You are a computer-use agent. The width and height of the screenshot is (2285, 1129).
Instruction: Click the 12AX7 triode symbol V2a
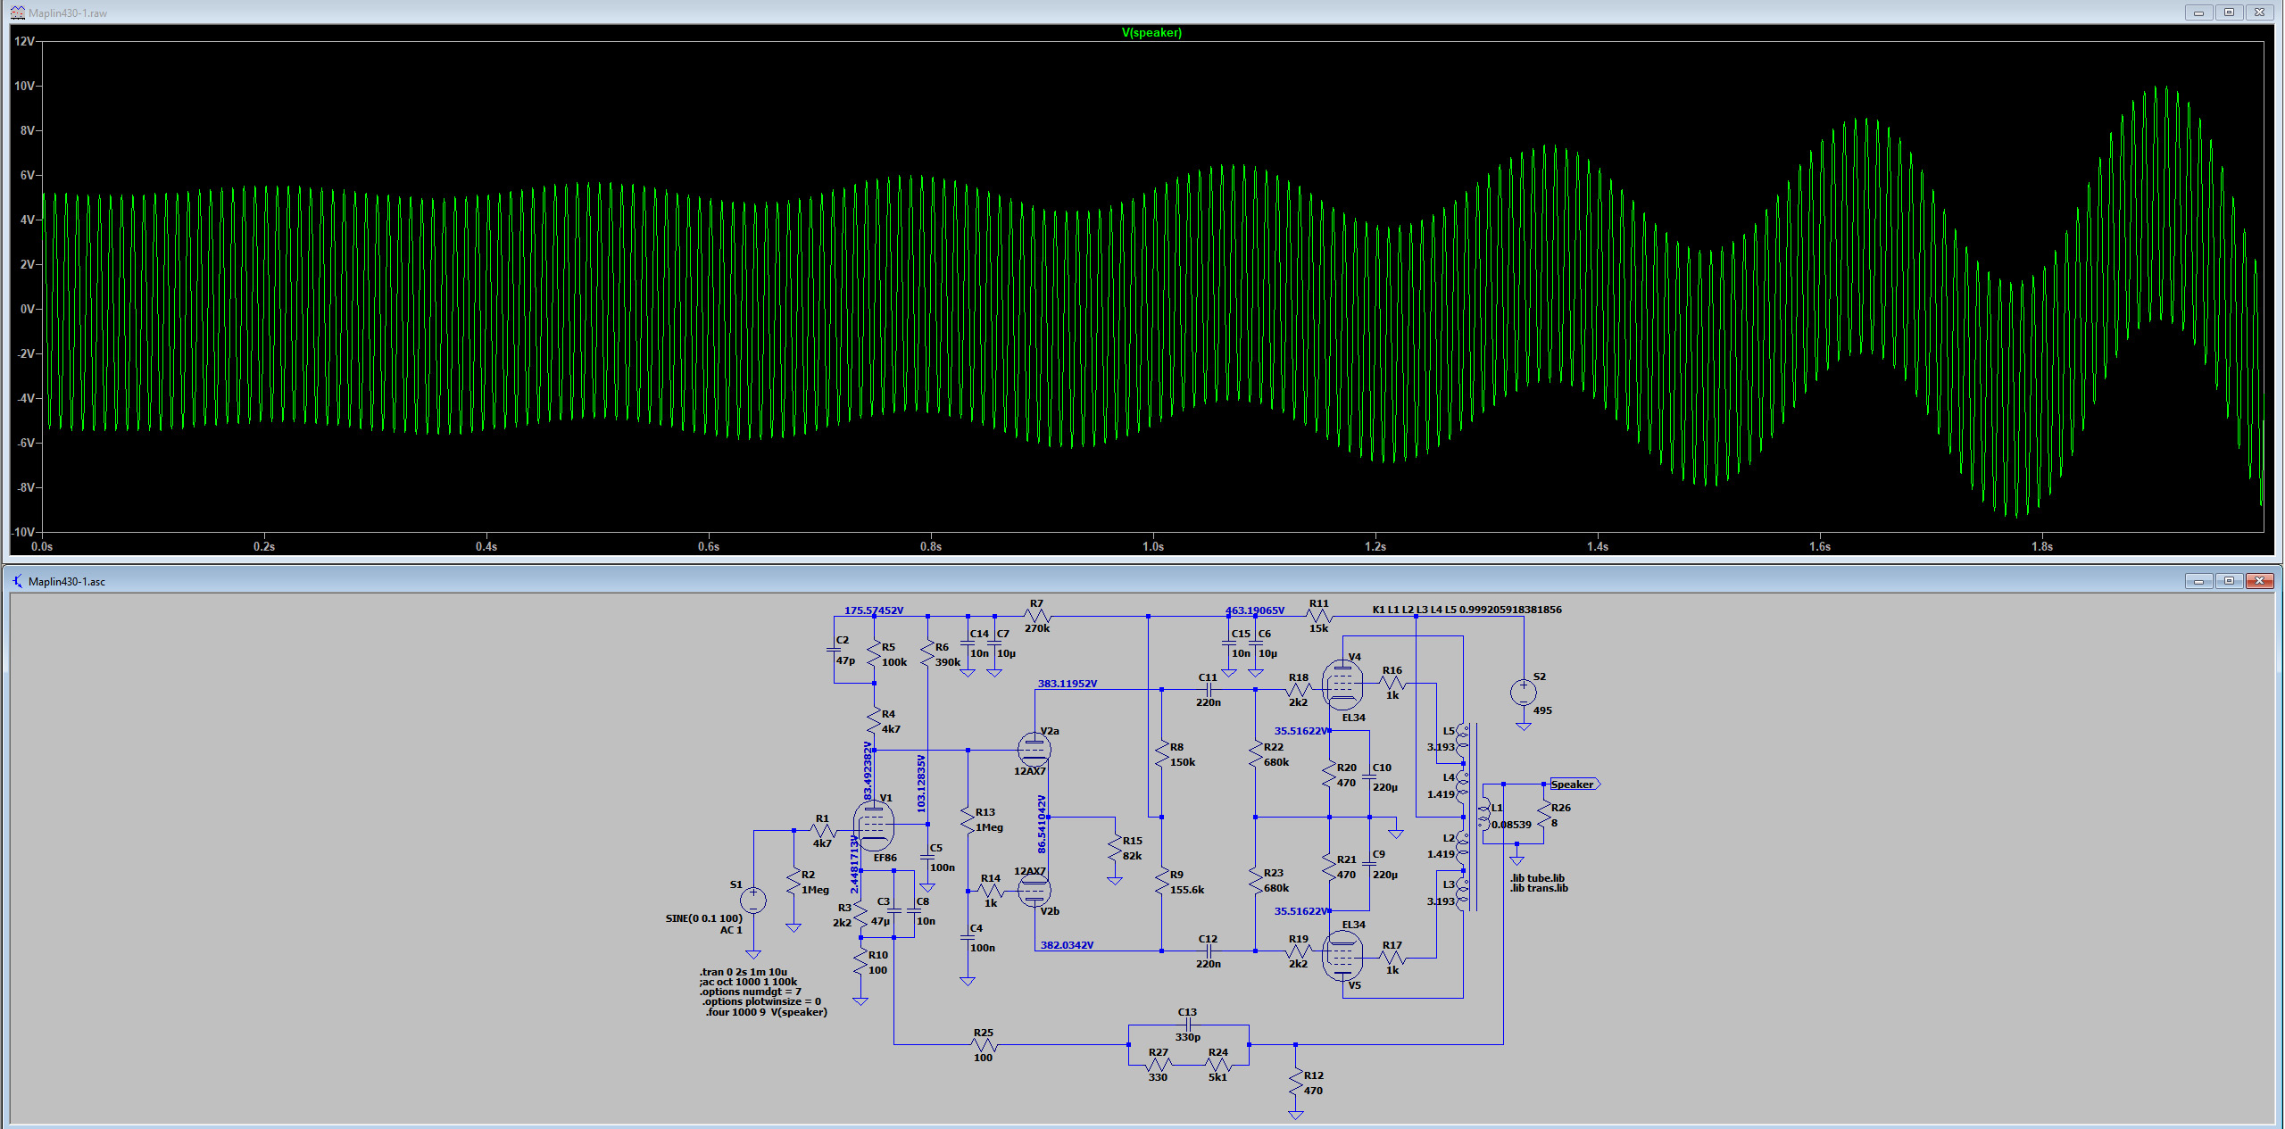click(1034, 748)
